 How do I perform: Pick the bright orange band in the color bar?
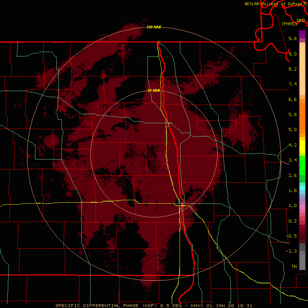[302, 118]
